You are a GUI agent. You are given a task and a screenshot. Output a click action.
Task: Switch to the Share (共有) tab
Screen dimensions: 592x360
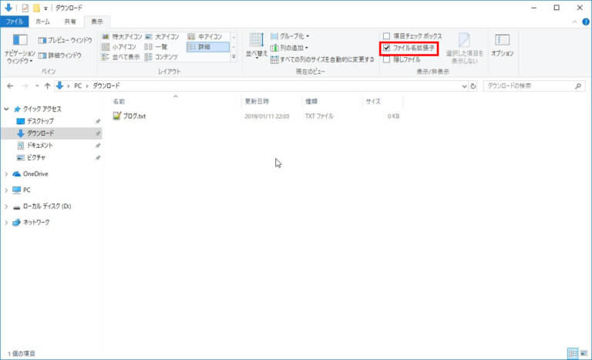(x=70, y=22)
